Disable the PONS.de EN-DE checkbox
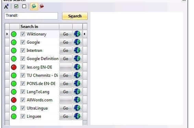The width and height of the screenshot is (194, 128). 23,84
